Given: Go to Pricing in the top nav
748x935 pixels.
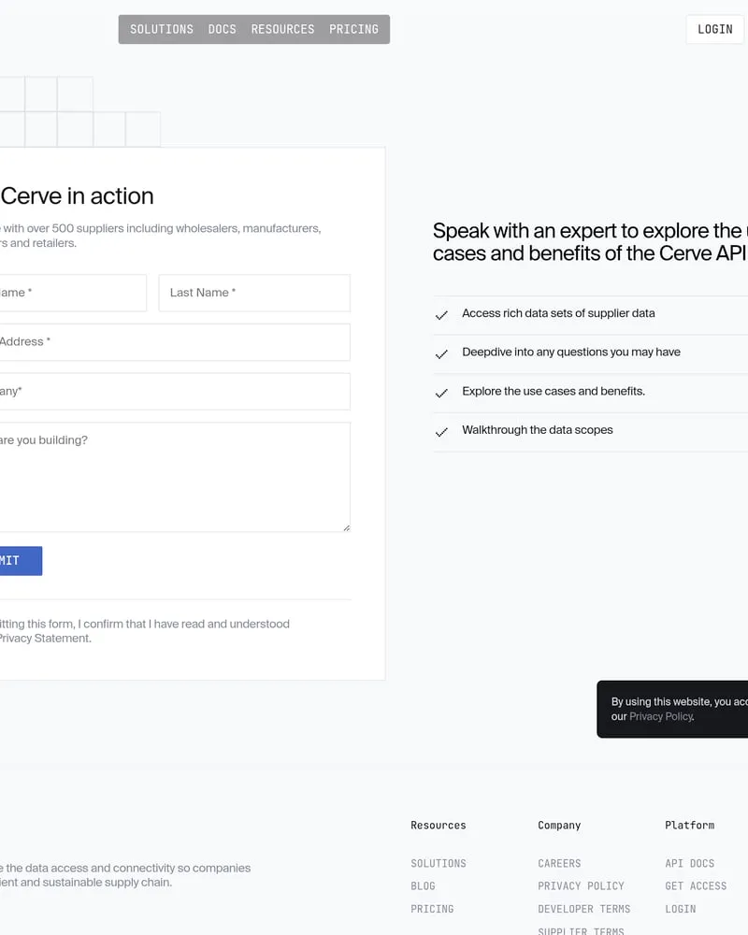Looking at the screenshot, I should point(353,29).
